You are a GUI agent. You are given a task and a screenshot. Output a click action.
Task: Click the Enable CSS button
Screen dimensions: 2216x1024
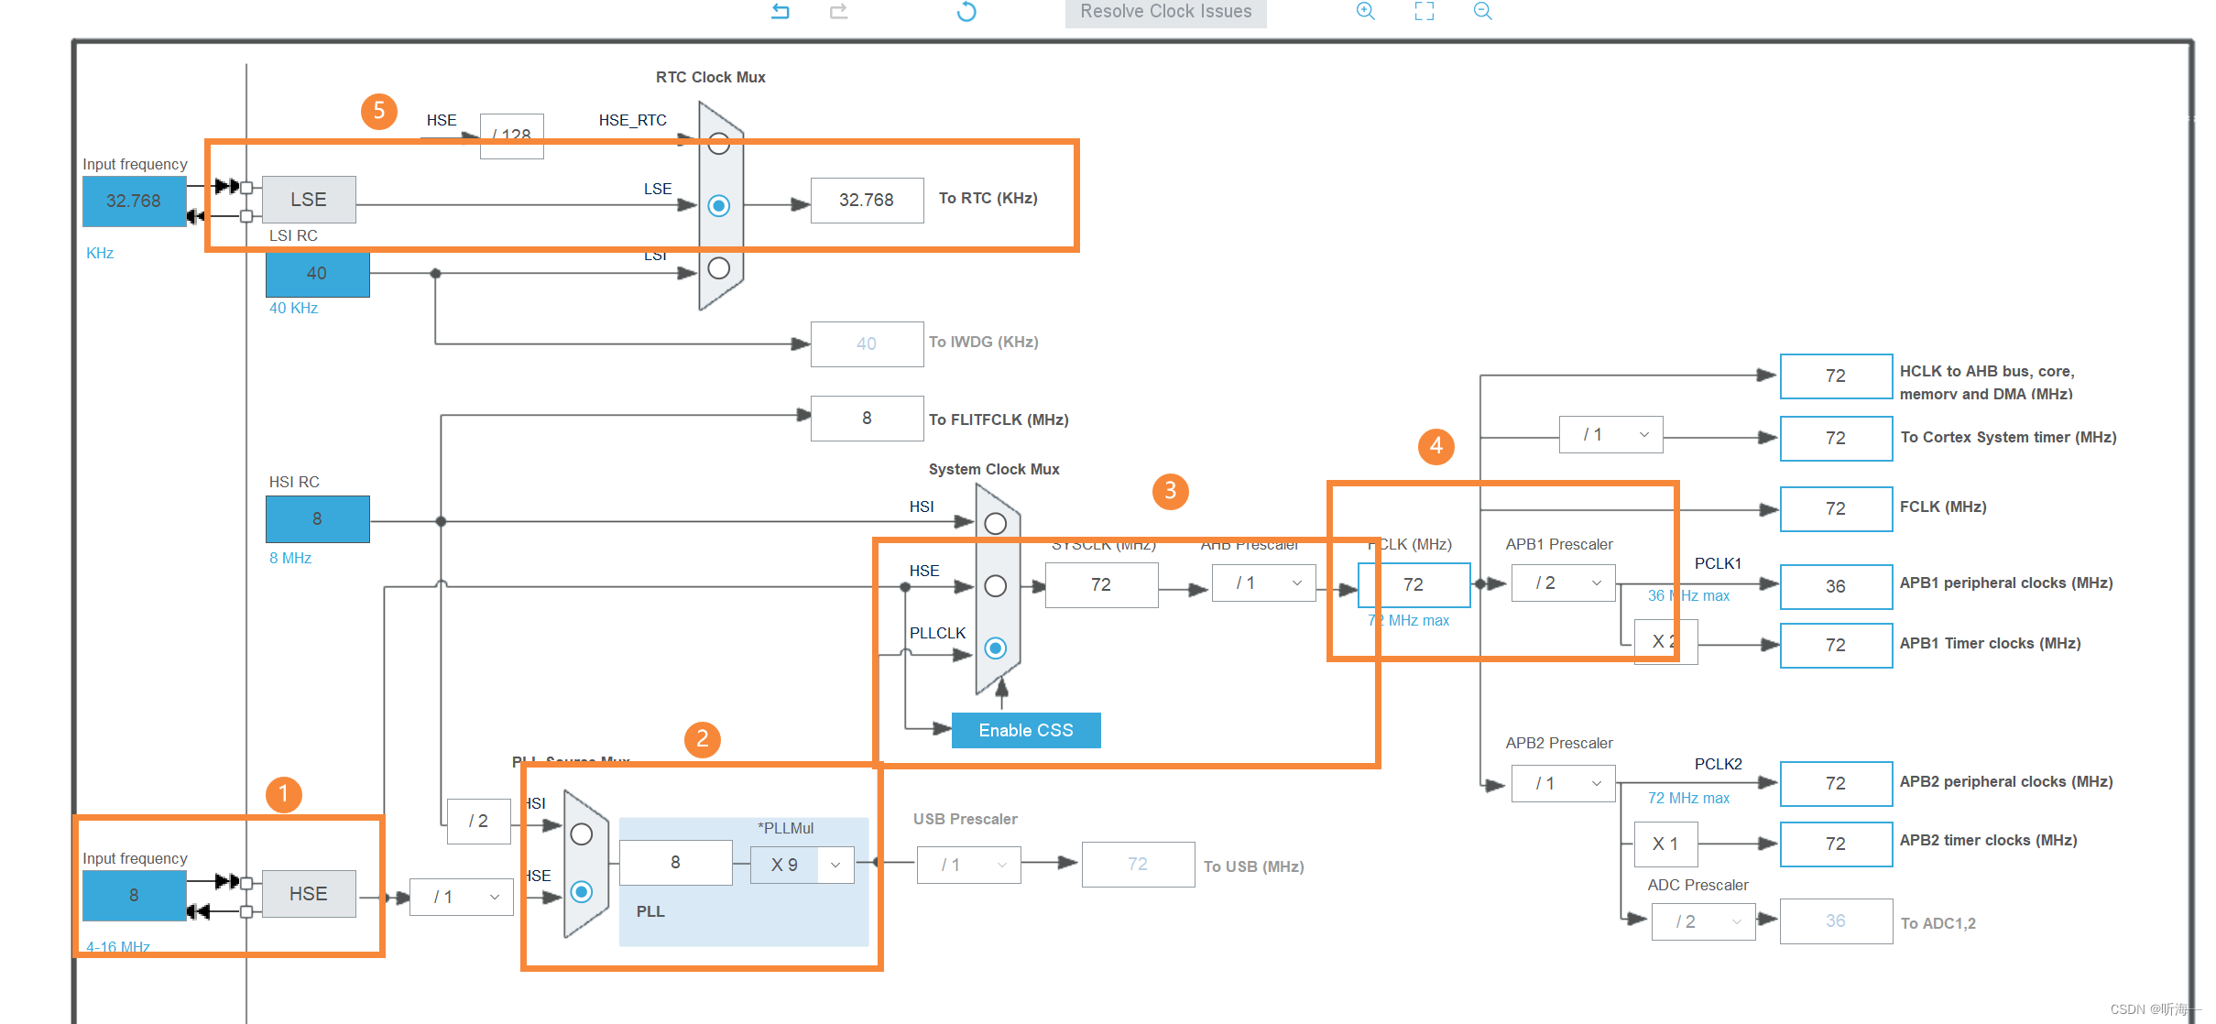click(x=1026, y=730)
